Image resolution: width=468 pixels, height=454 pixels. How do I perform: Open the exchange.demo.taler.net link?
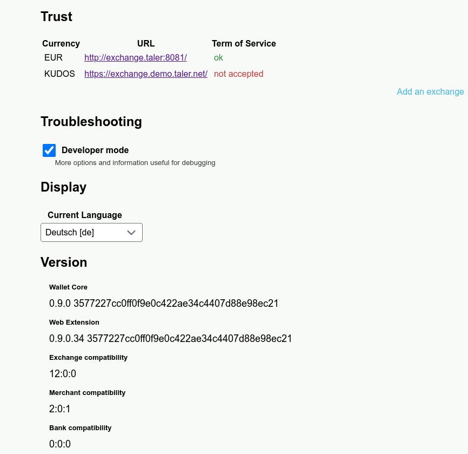146,74
